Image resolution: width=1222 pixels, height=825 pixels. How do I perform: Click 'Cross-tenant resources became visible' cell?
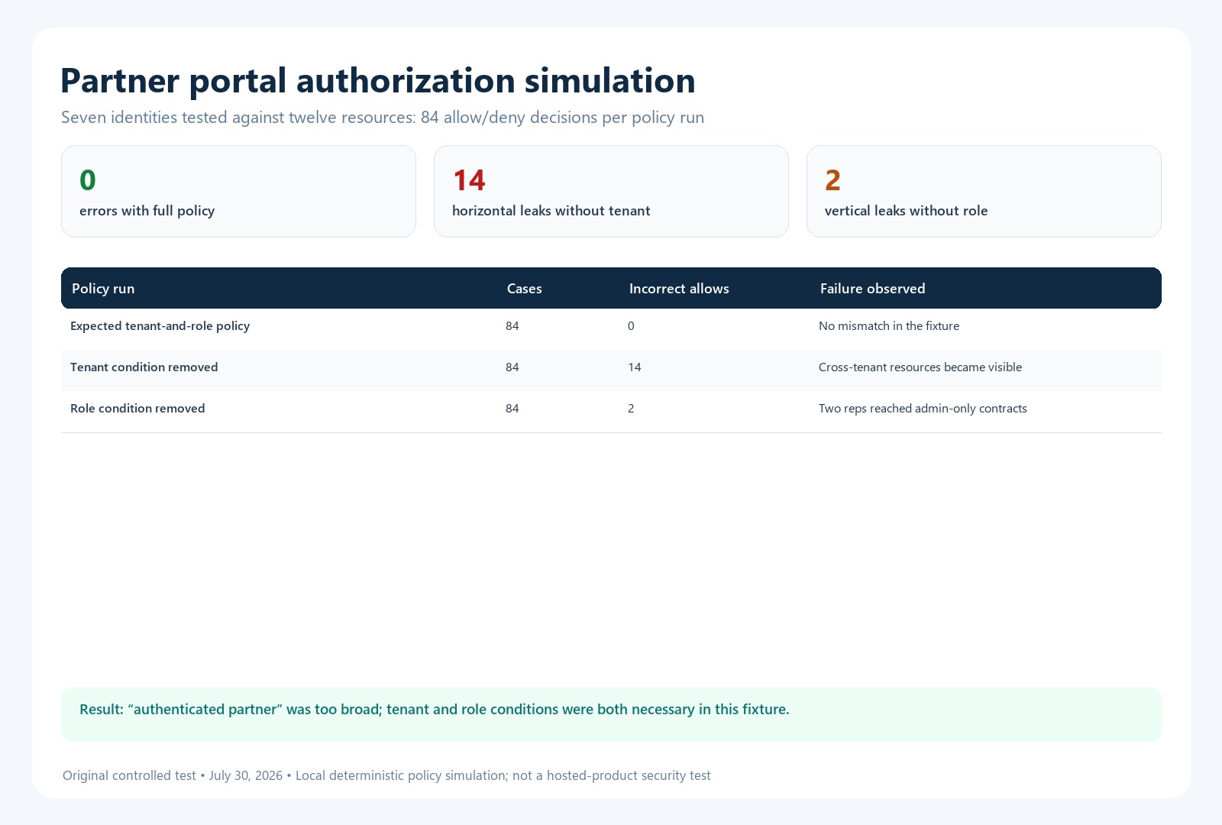coord(920,367)
